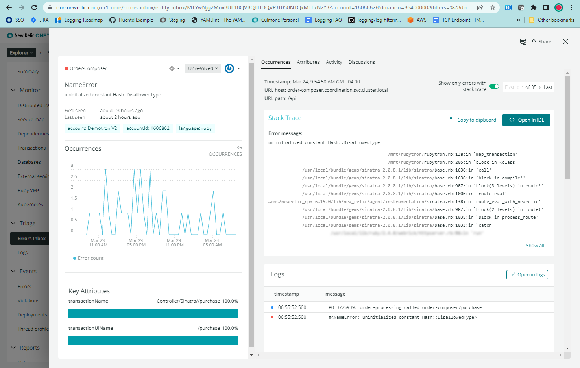
Task: Switch to the Attributes tab
Action: (x=308, y=62)
